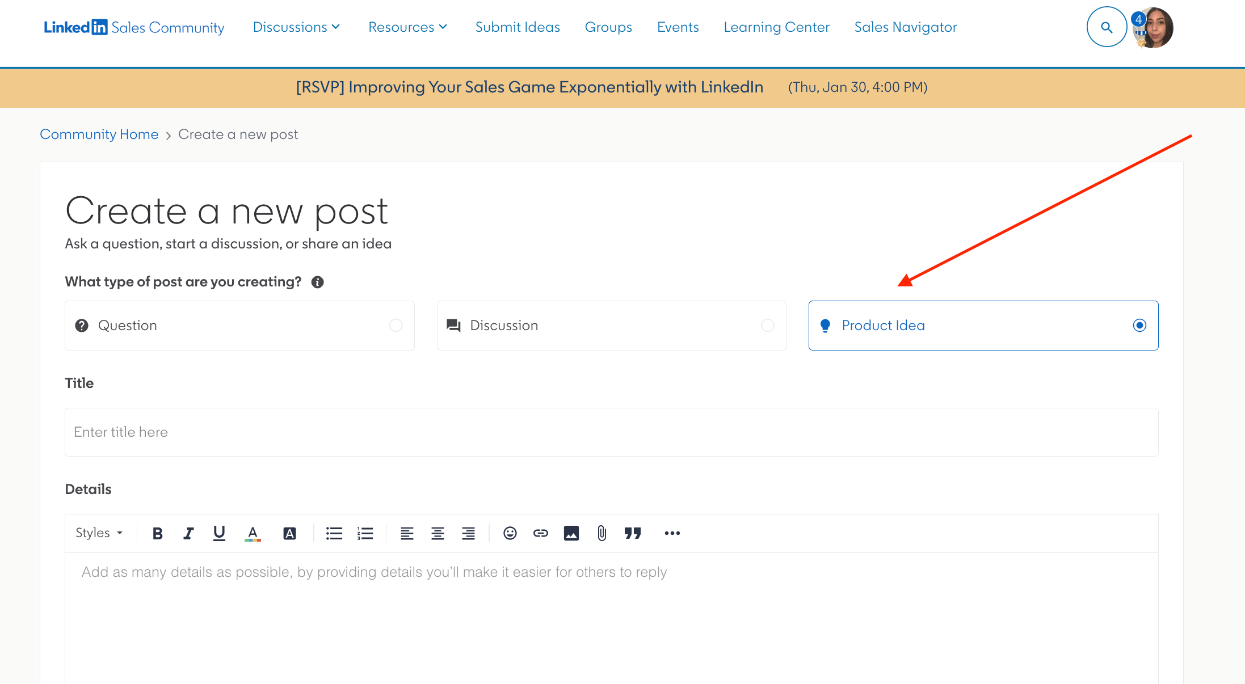
Task: Insert a numbered list
Action: [x=365, y=533]
